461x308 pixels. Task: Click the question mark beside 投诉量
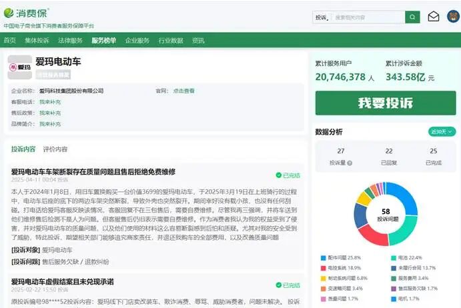[350, 163]
